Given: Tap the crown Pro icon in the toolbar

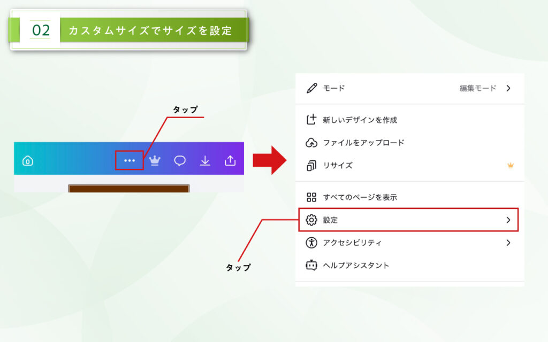Looking at the screenshot, I should click(154, 160).
